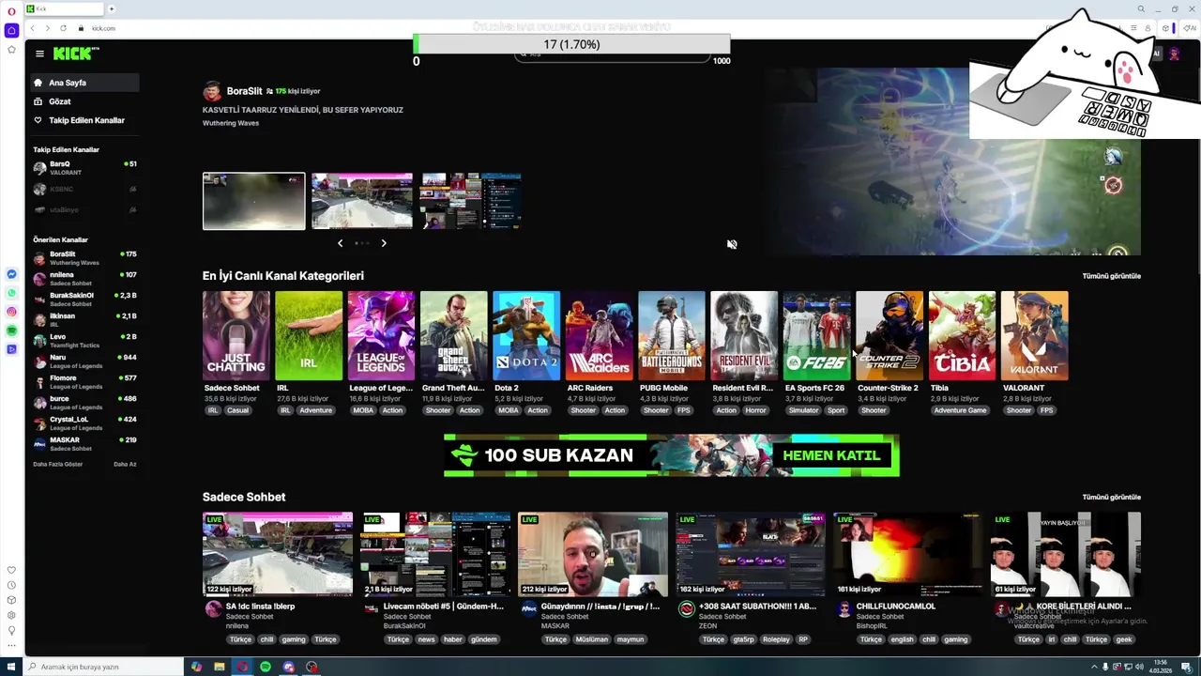Open VALORANT category card
The height and width of the screenshot is (676, 1201).
pyautogui.click(x=1035, y=335)
